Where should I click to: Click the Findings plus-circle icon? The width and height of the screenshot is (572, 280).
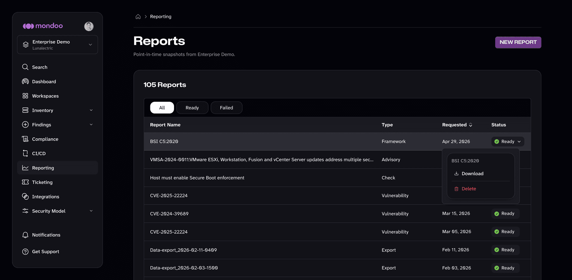tap(25, 125)
